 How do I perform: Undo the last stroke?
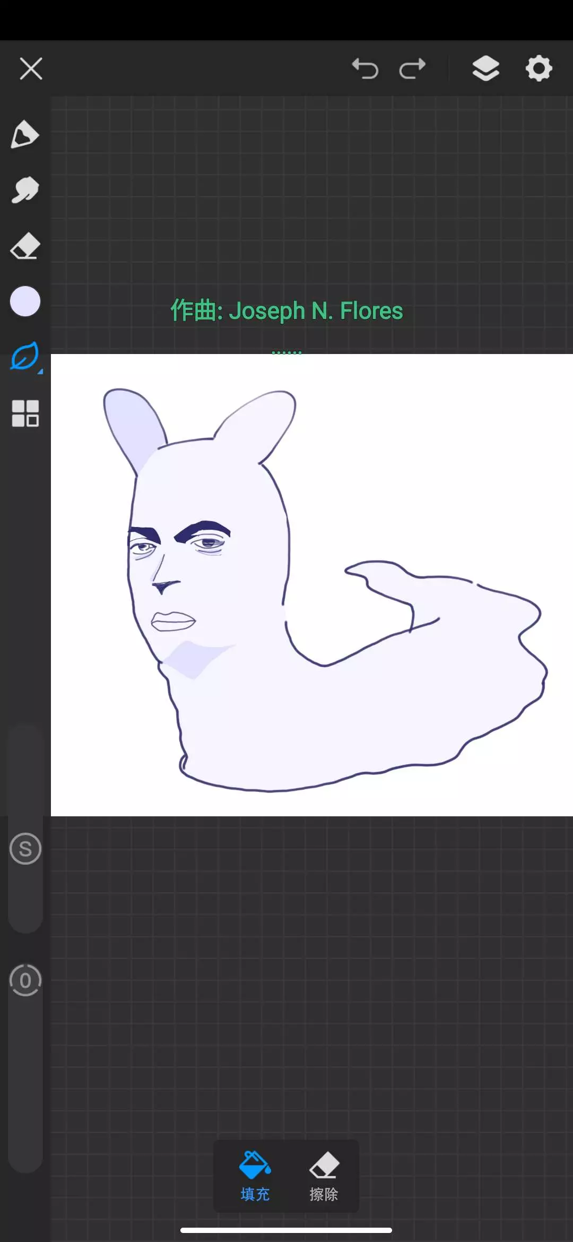(365, 69)
